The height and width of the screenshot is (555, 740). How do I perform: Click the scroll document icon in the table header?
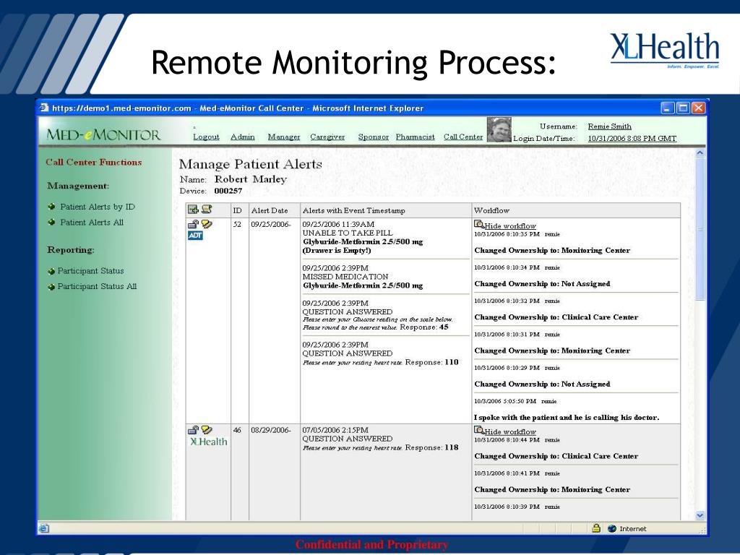207,210
